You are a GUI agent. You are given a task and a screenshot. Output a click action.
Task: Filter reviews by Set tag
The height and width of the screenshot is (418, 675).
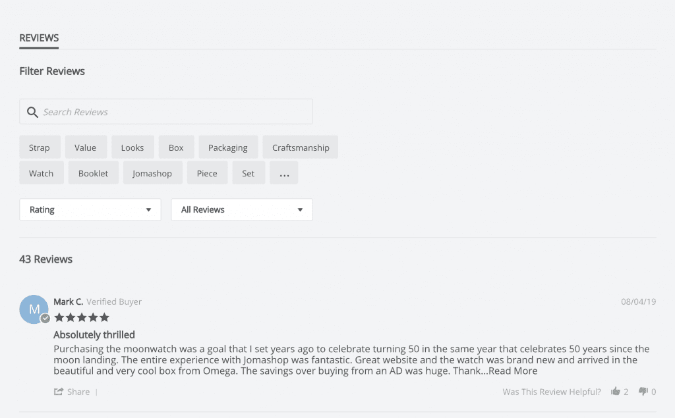248,173
